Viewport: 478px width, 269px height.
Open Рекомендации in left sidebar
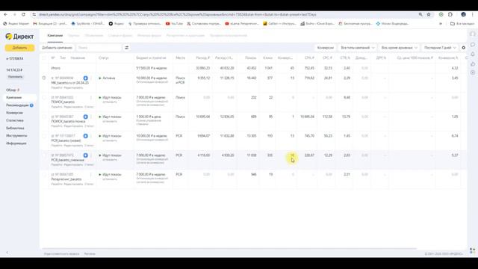click(18, 105)
